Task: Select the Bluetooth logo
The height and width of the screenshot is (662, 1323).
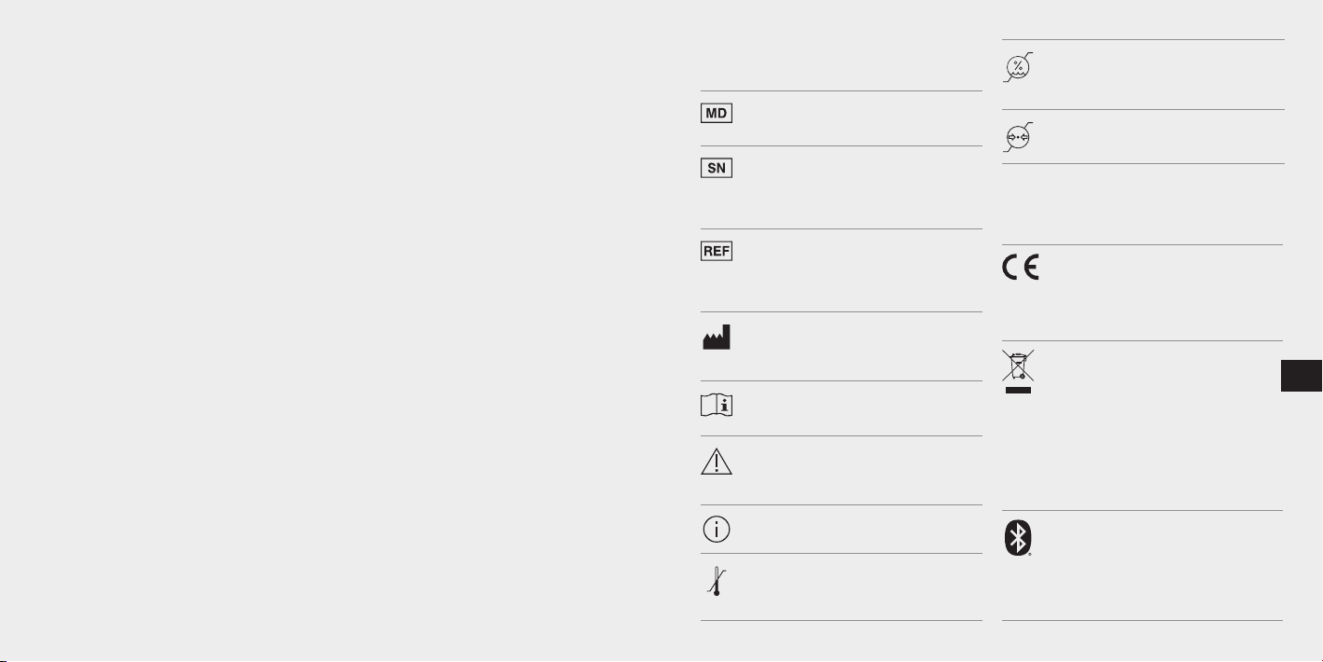Action: (1018, 540)
